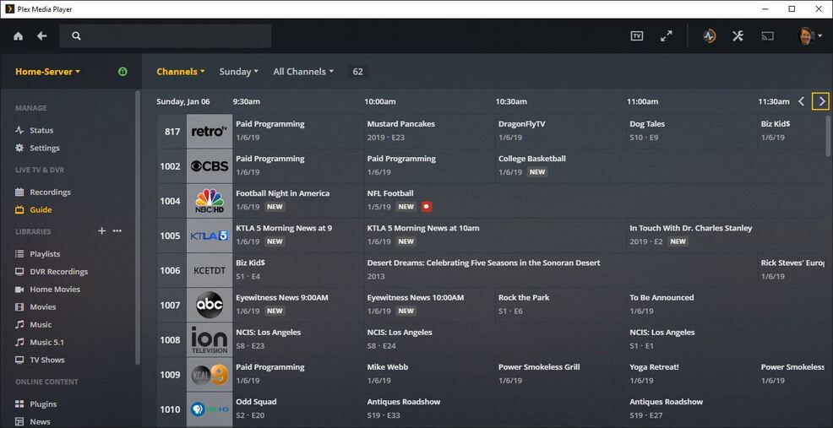
Task: Open Eyewitness News 10:00AM entry
Action: point(430,305)
